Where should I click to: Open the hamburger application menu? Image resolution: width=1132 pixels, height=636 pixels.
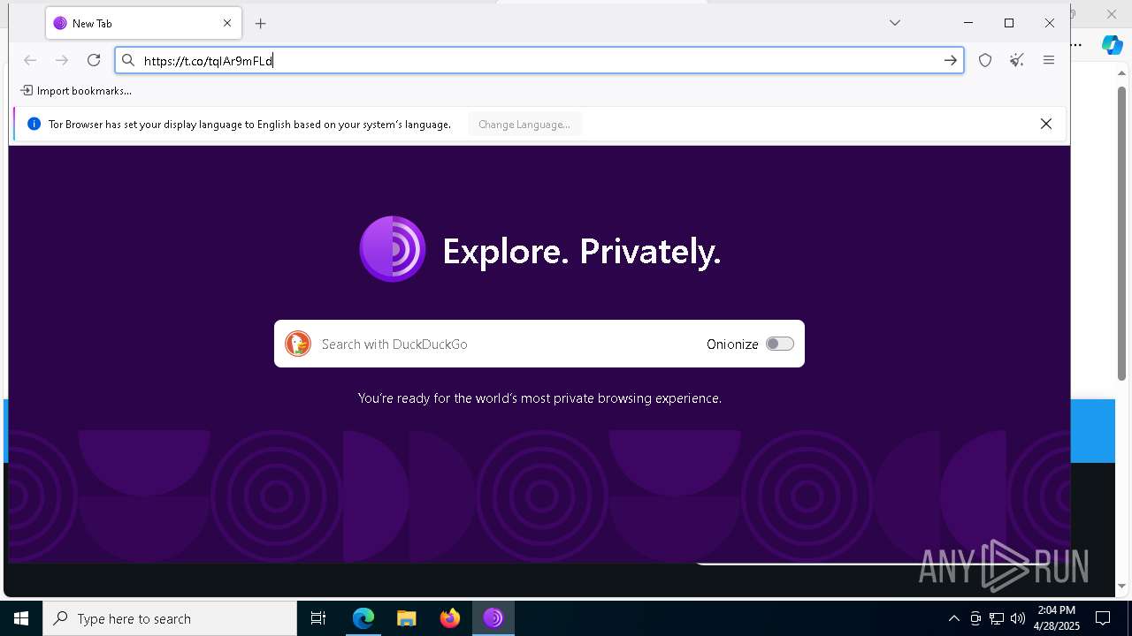[1049, 60]
